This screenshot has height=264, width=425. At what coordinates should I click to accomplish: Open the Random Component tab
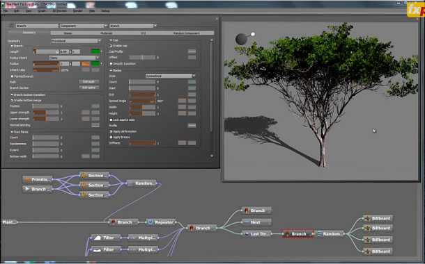click(186, 33)
